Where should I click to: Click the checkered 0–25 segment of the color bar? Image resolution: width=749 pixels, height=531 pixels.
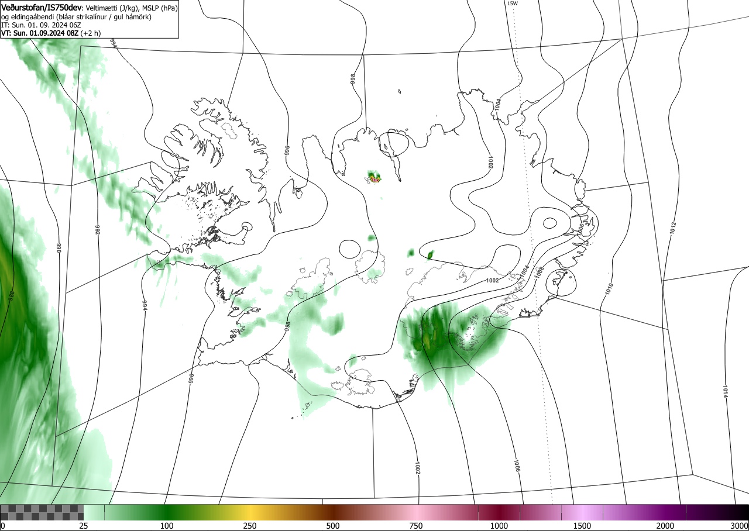click(42, 512)
